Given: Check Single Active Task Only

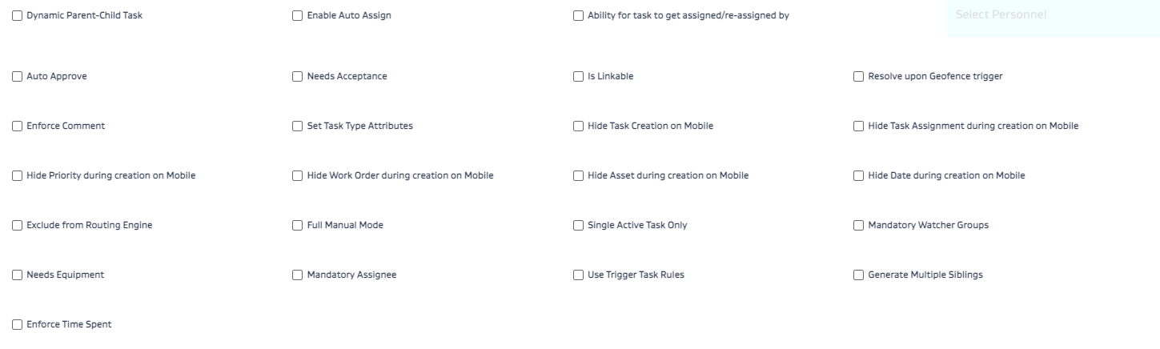Looking at the screenshot, I should (x=579, y=226).
